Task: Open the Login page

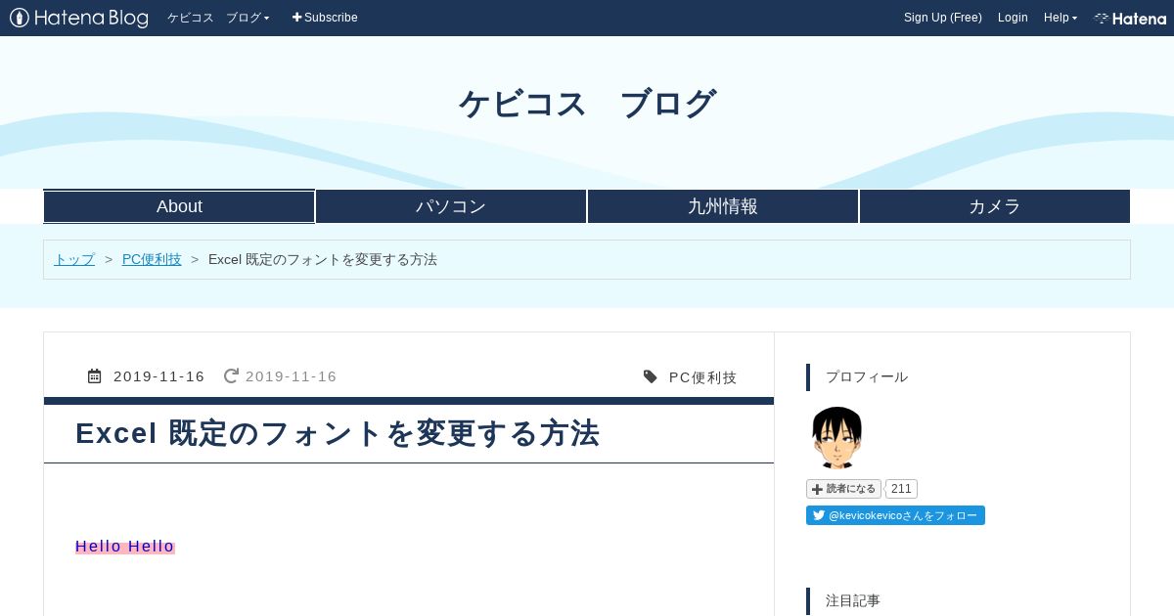Action: click(x=1013, y=18)
